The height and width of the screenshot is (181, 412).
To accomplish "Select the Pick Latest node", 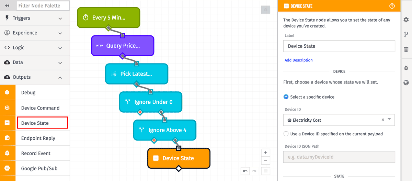I will [x=137, y=74].
